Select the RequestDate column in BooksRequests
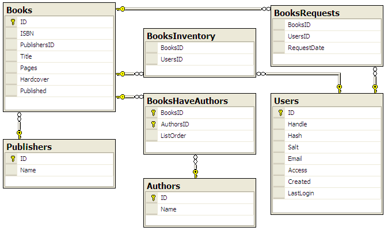Viewport: 388px width, 231px height. 306,48
